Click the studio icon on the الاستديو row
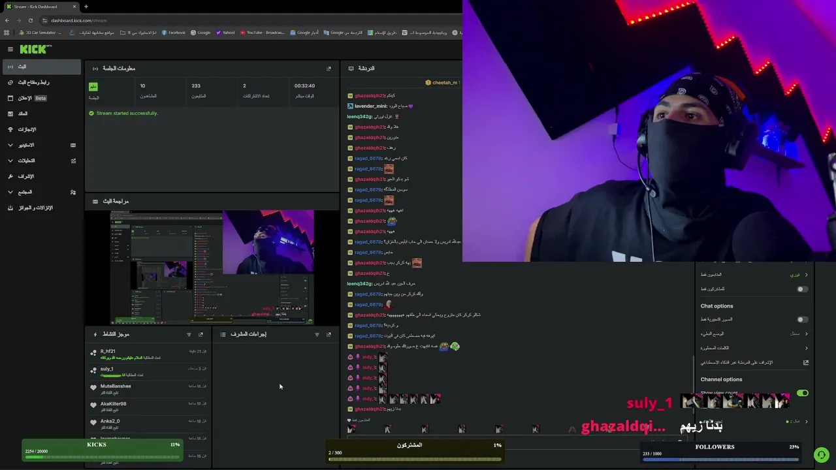Screen dimensions: 836x470 coord(73,145)
